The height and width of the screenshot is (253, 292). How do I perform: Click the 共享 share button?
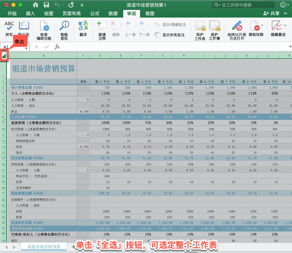click(271, 13)
